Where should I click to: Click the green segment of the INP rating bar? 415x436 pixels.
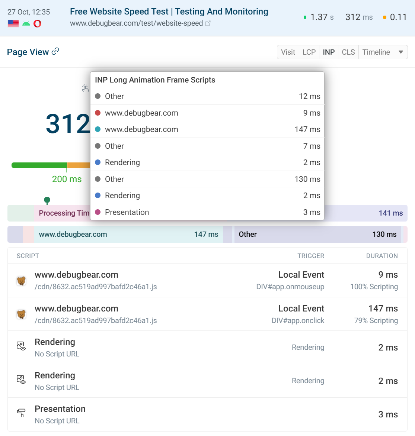[x=39, y=165]
